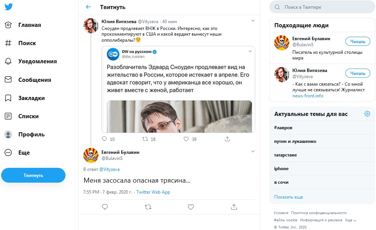The height and width of the screenshot is (230, 376).
Task: Go back using the arrow icon
Action: click(88, 7)
